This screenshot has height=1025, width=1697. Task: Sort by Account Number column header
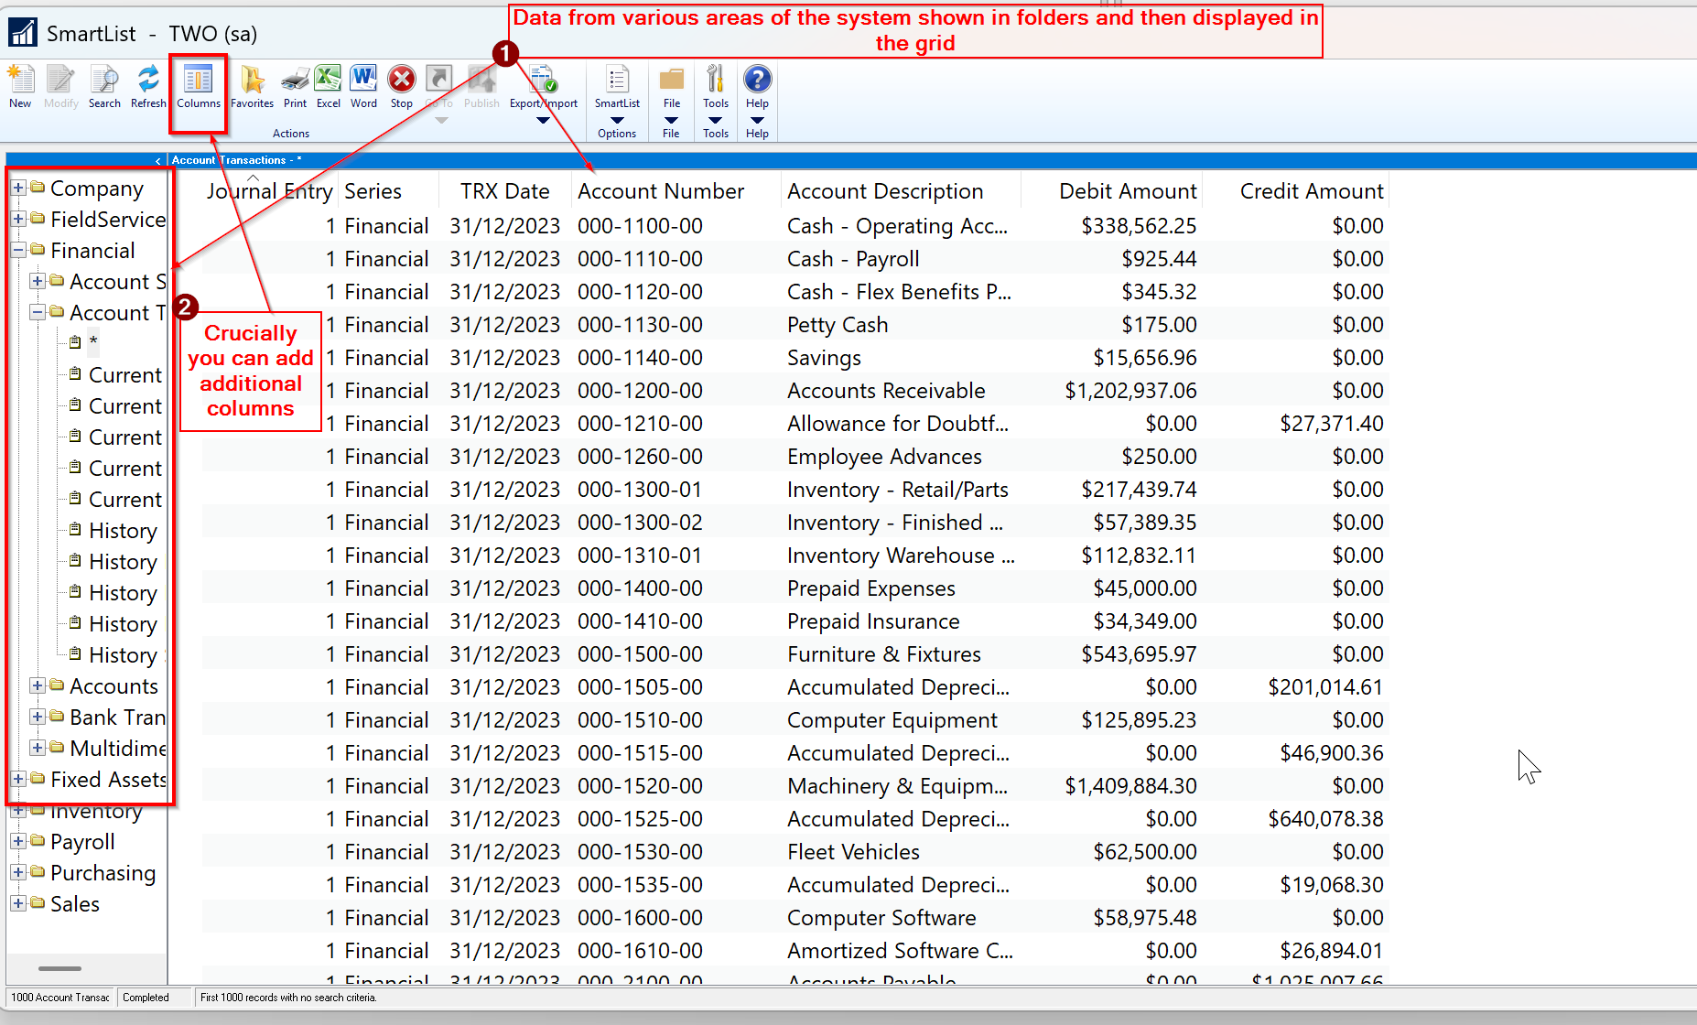point(660,191)
